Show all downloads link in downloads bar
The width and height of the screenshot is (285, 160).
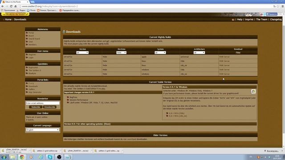click(x=272, y=151)
